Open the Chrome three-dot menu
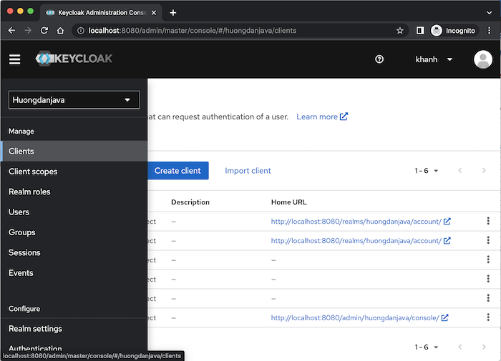This screenshot has height=361, width=501. click(489, 31)
